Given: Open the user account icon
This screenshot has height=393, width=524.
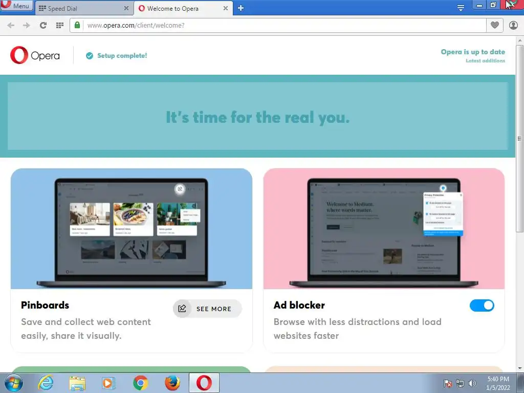Looking at the screenshot, I should (x=513, y=25).
